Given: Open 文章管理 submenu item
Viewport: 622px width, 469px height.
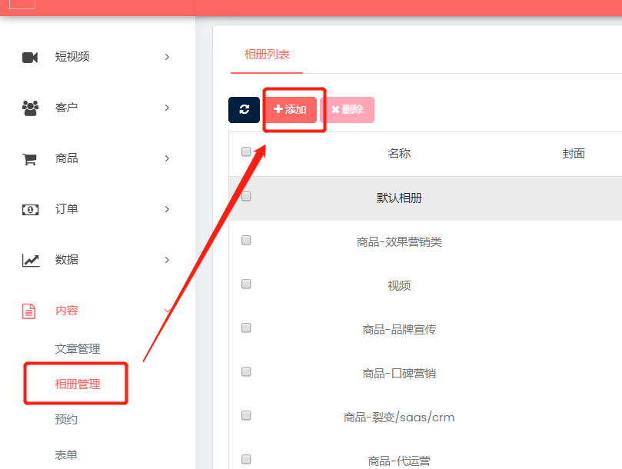Looking at the screenshot, I should click(78, 349).
